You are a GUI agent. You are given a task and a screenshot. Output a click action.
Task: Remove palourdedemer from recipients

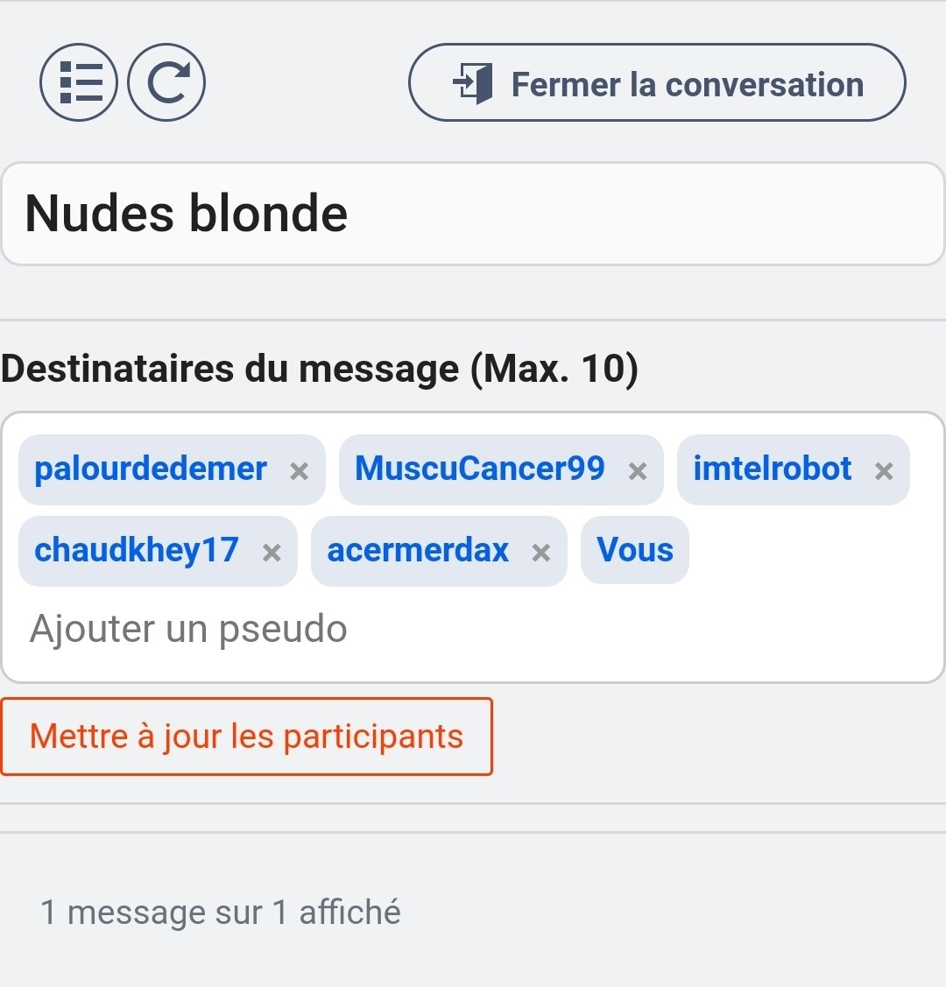[299, 471]
